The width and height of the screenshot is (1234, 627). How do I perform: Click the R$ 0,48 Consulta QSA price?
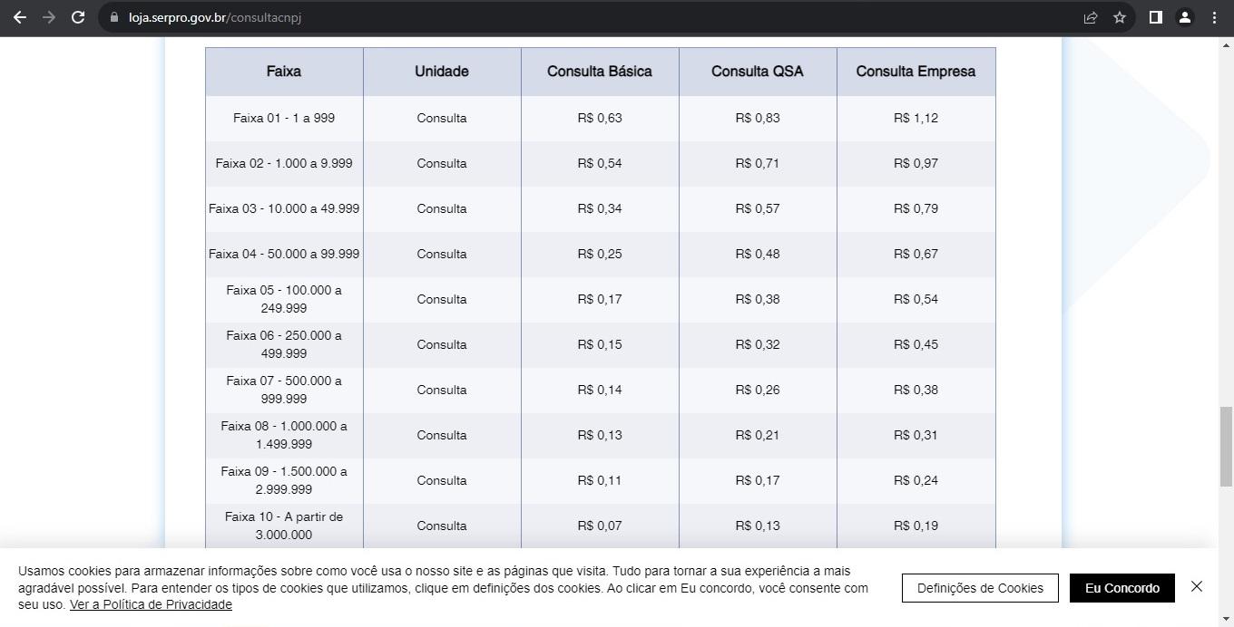pos(758,254)
